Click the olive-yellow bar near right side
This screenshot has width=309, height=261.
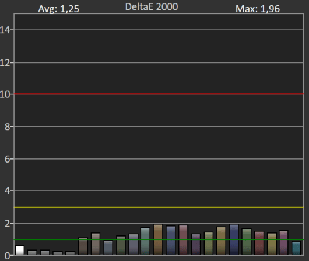272,244
